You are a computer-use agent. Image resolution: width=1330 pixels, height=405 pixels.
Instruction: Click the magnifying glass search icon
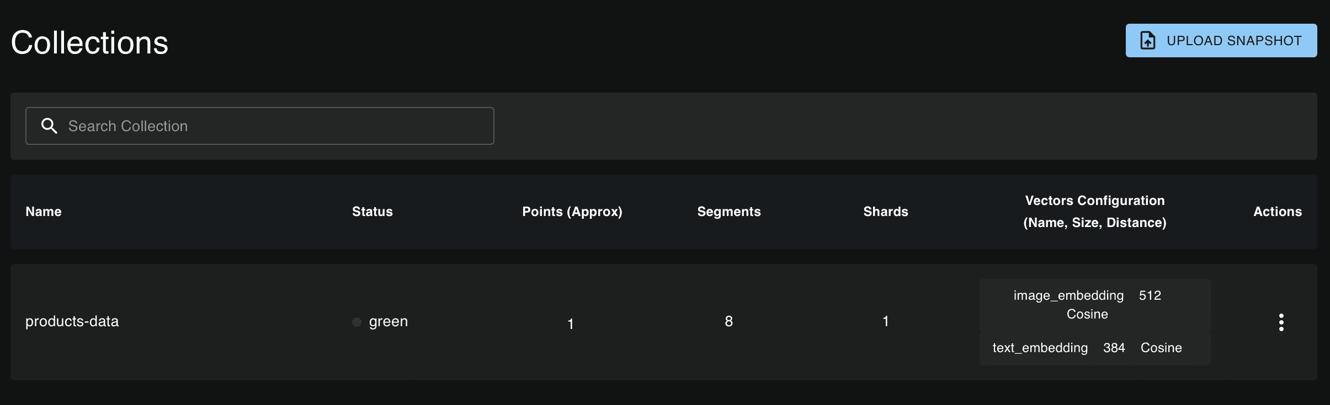pyautogui.click(x=49, y=126)
